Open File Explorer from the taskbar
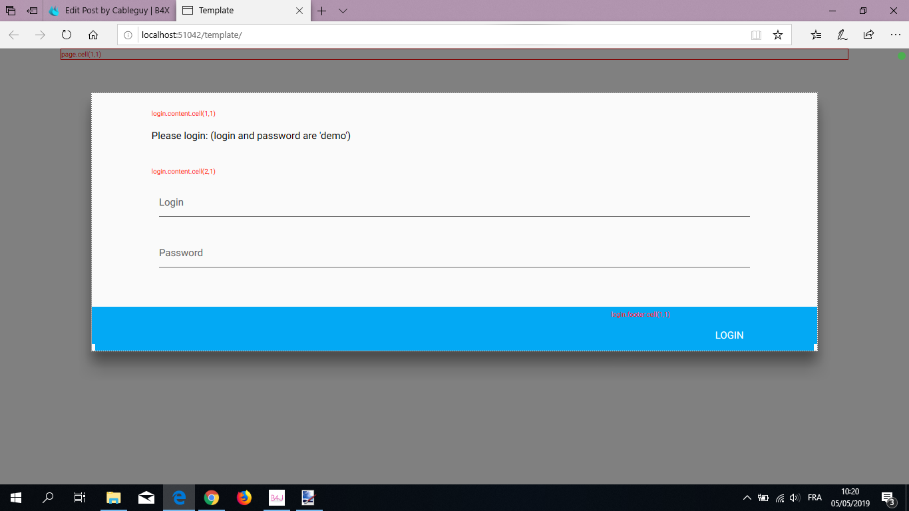The height and width of the screenshot is (511, 909). [x=114, y=498]
